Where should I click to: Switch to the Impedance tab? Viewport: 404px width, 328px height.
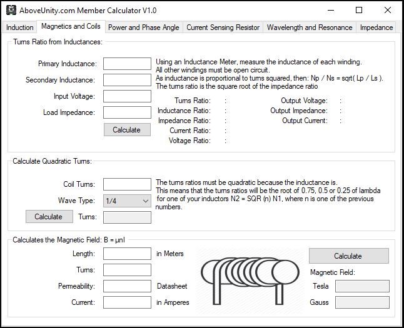coord(376,27)
